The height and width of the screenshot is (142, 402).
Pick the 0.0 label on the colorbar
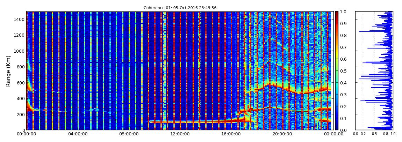(343, 130)
